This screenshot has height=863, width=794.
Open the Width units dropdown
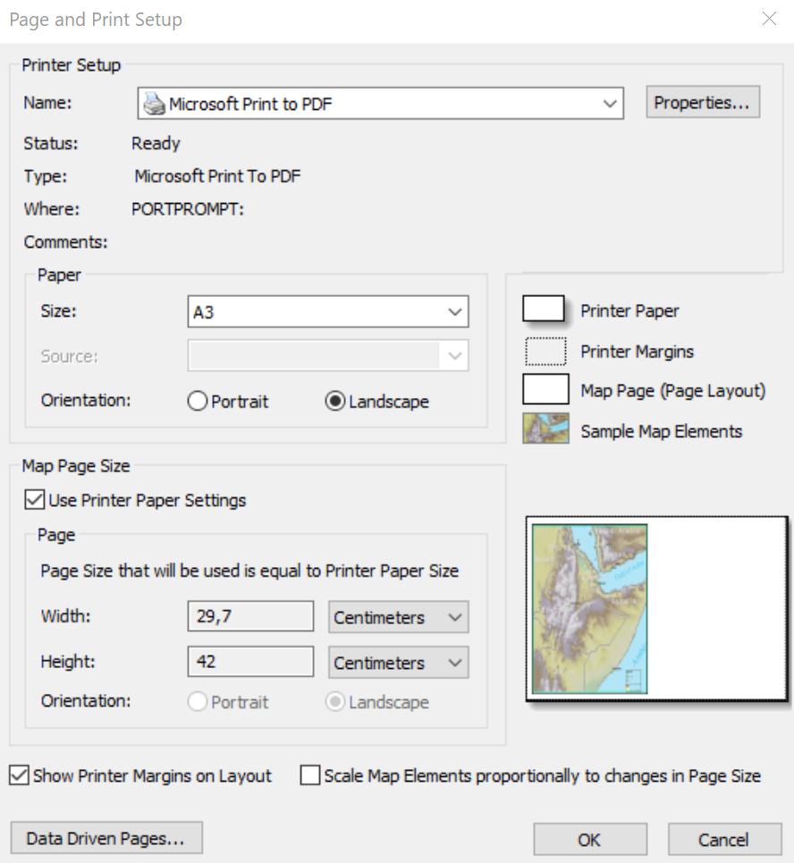click(x=399, y=617)
